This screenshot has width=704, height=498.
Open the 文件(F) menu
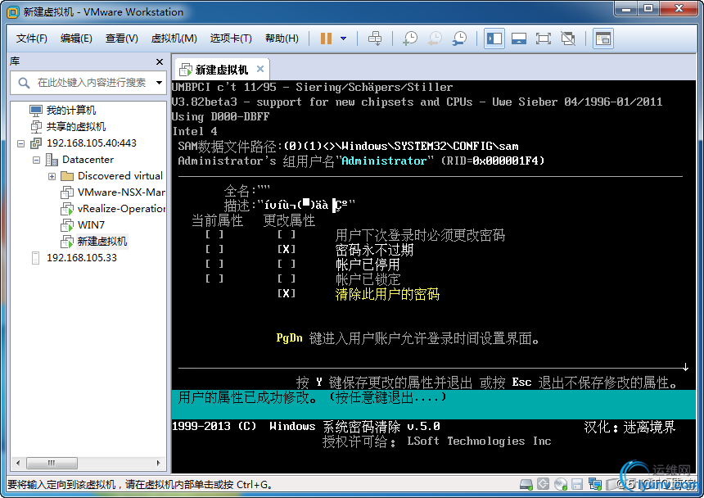tap(31, 38)
